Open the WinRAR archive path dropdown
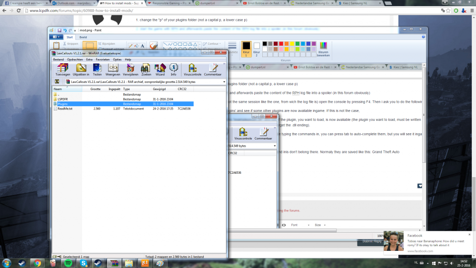The height and width of the screenshot is (268, 476). click(224, 82)
